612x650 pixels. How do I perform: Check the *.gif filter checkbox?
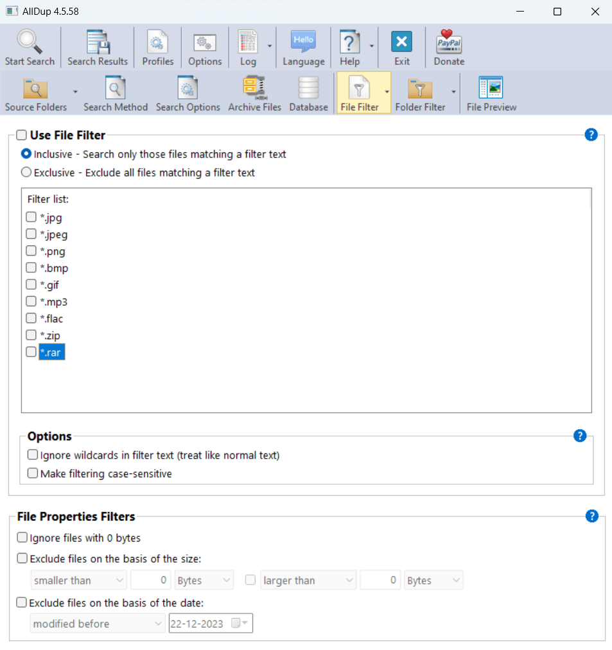[31, 285]
